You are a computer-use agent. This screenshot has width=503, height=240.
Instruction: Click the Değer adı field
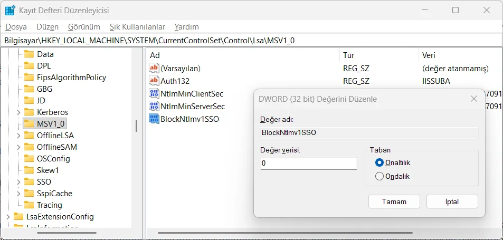click(369, 132)
